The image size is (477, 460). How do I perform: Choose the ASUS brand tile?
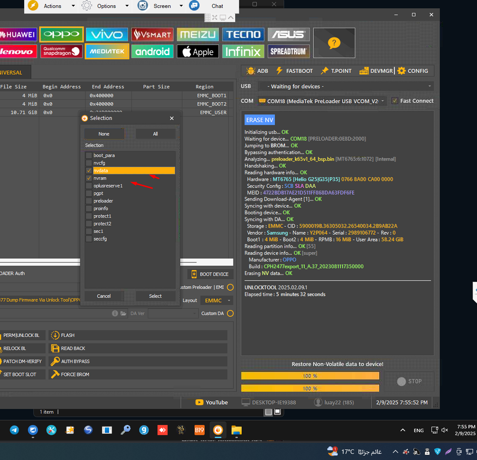tap(288, 34)
